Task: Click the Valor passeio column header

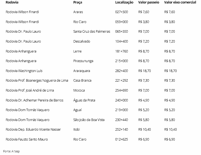Action: point(149,2)
